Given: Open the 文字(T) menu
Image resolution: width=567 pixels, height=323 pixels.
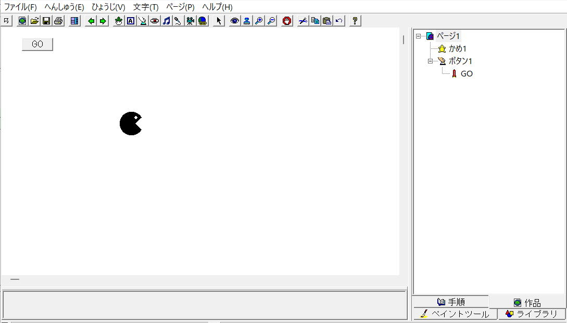Looking at the screenshot, I should pos(146,7).
